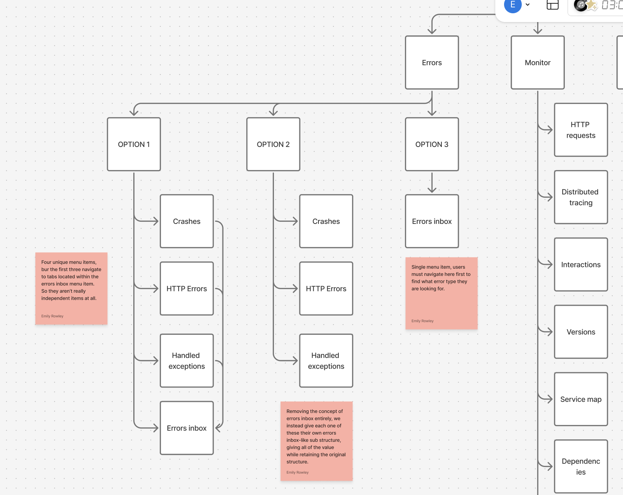
Task: Select Errors inbox box under OPTION 1
Action: (187, 428)
